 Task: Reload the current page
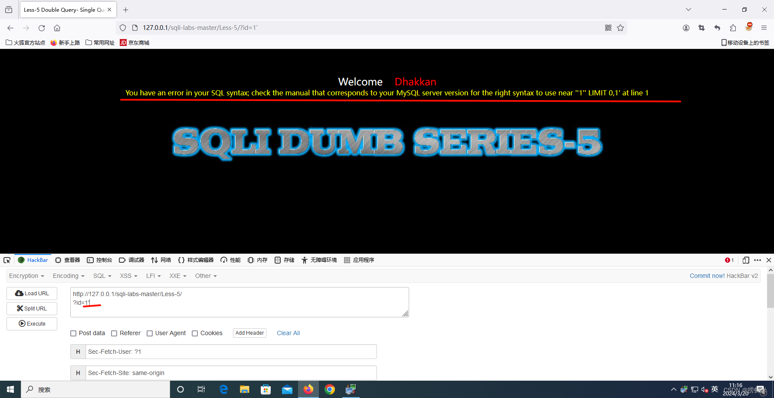pos(42,28)
